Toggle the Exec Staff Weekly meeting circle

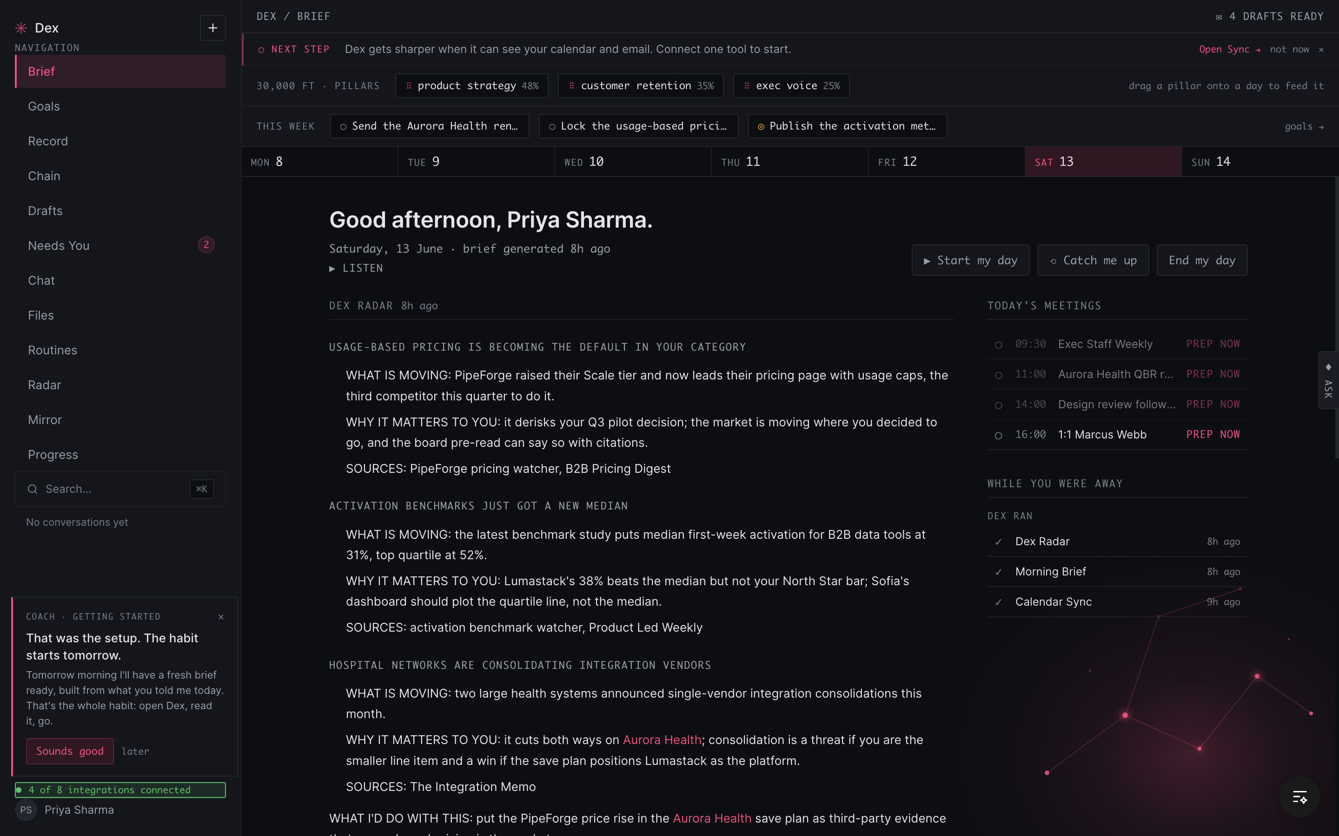coord(998,345)
